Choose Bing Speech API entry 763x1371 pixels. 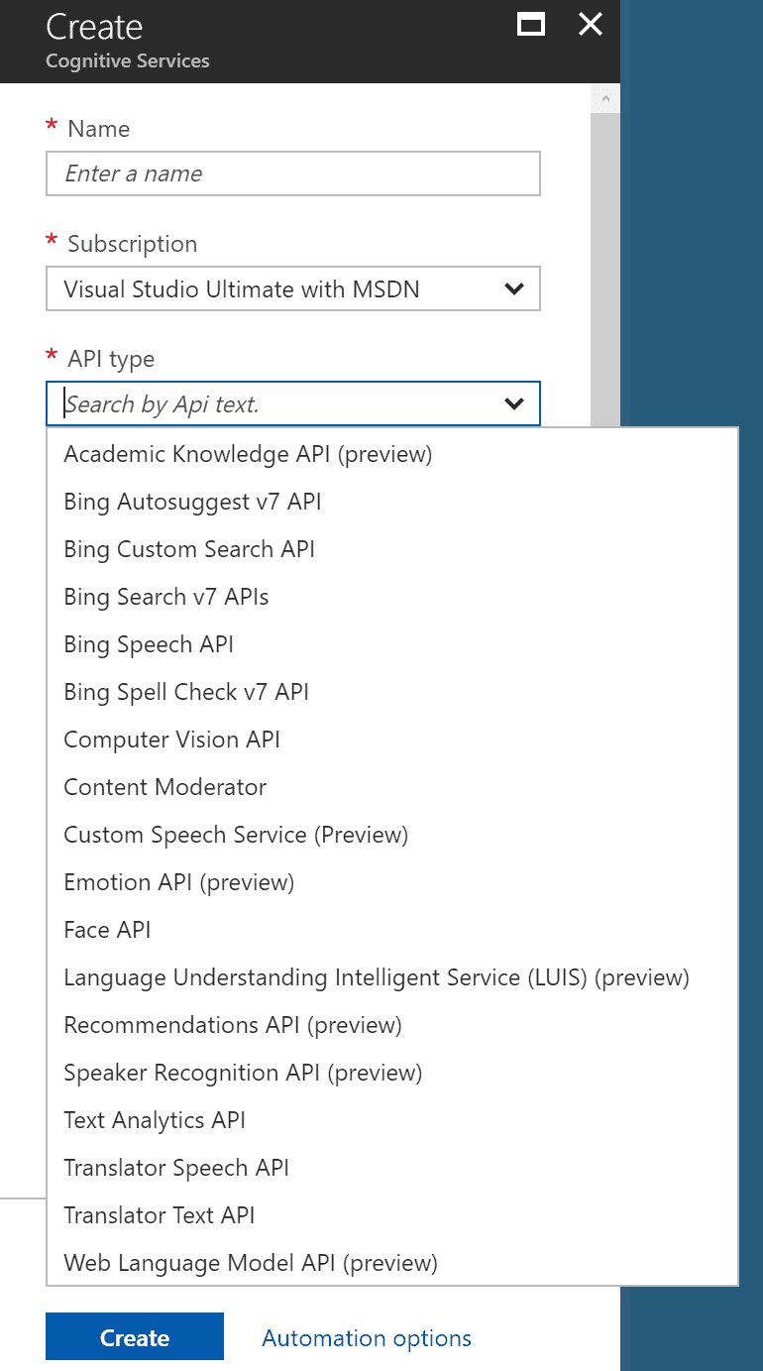(x=392, y=644)
